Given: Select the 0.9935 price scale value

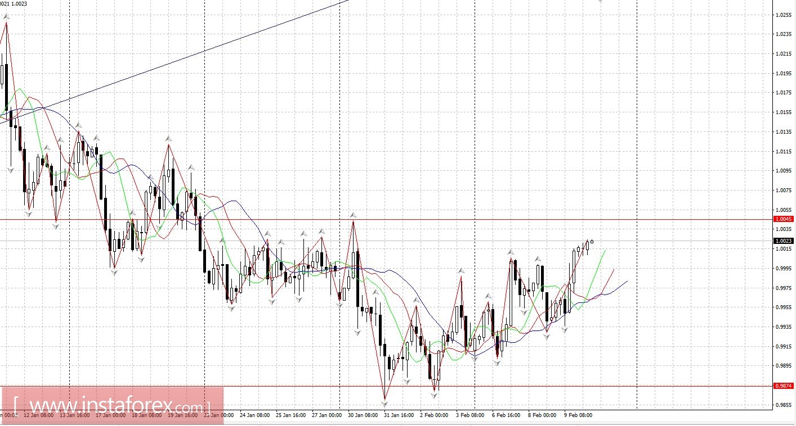Looking at the screenshot, I should 783,327.
